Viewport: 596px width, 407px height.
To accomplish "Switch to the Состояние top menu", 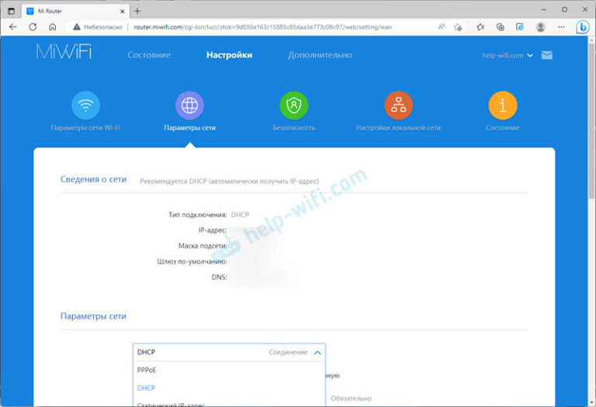I will (149, 55).
